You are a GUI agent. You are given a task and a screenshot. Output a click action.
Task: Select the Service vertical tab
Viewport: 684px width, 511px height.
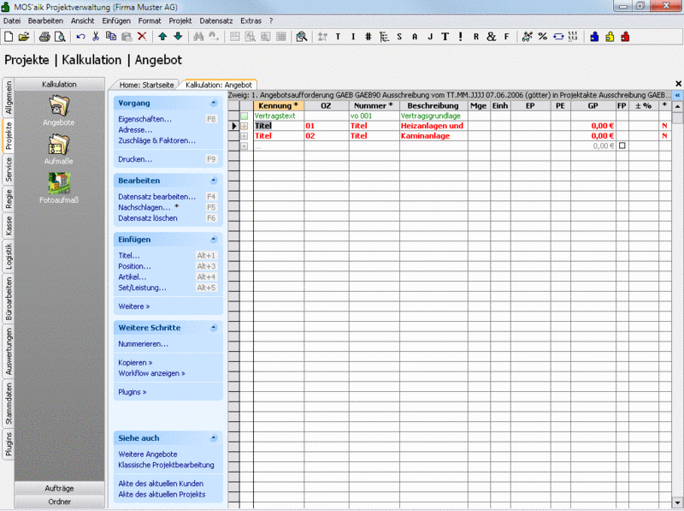[9, 169]
